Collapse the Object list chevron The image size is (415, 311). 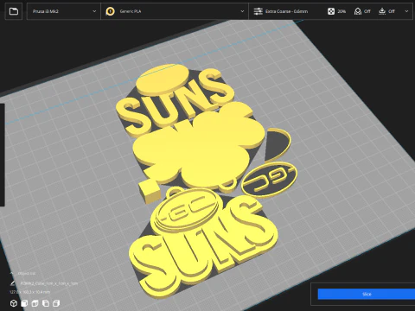point(12,273)
